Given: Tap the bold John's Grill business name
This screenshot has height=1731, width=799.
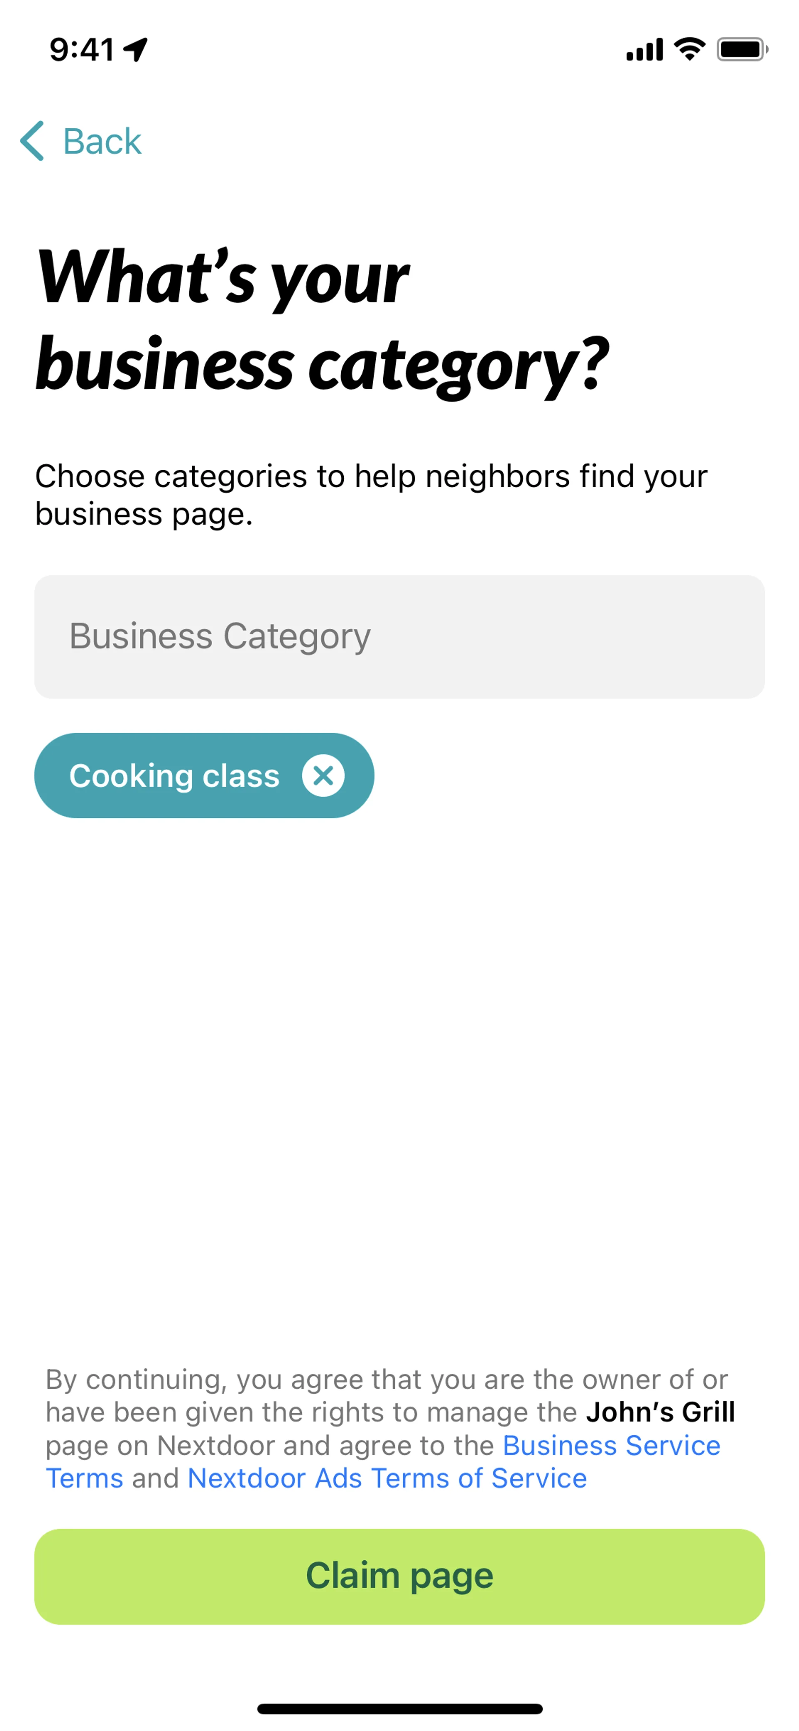Looking at the screenshot, I should [x=661, y=1412].
